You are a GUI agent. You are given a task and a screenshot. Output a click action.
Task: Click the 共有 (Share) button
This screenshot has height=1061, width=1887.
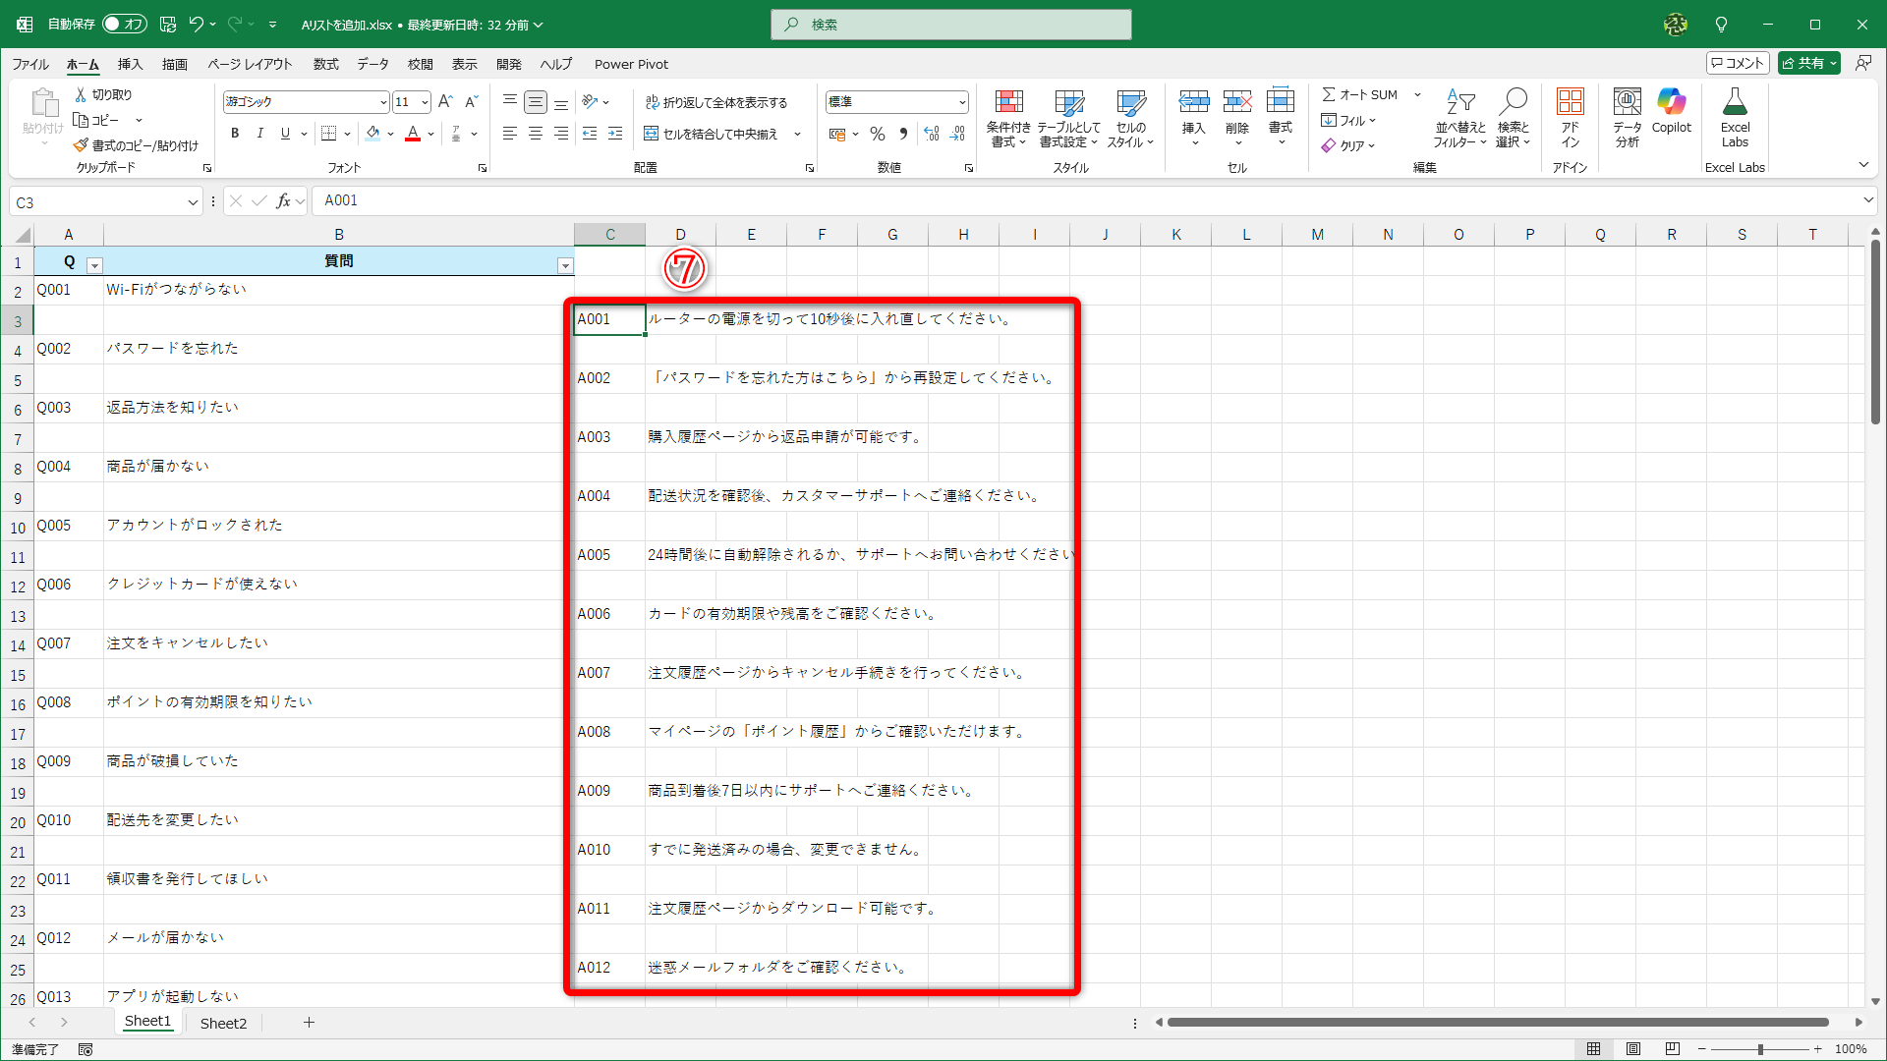pyautogui.click(x=1808, y=62)
